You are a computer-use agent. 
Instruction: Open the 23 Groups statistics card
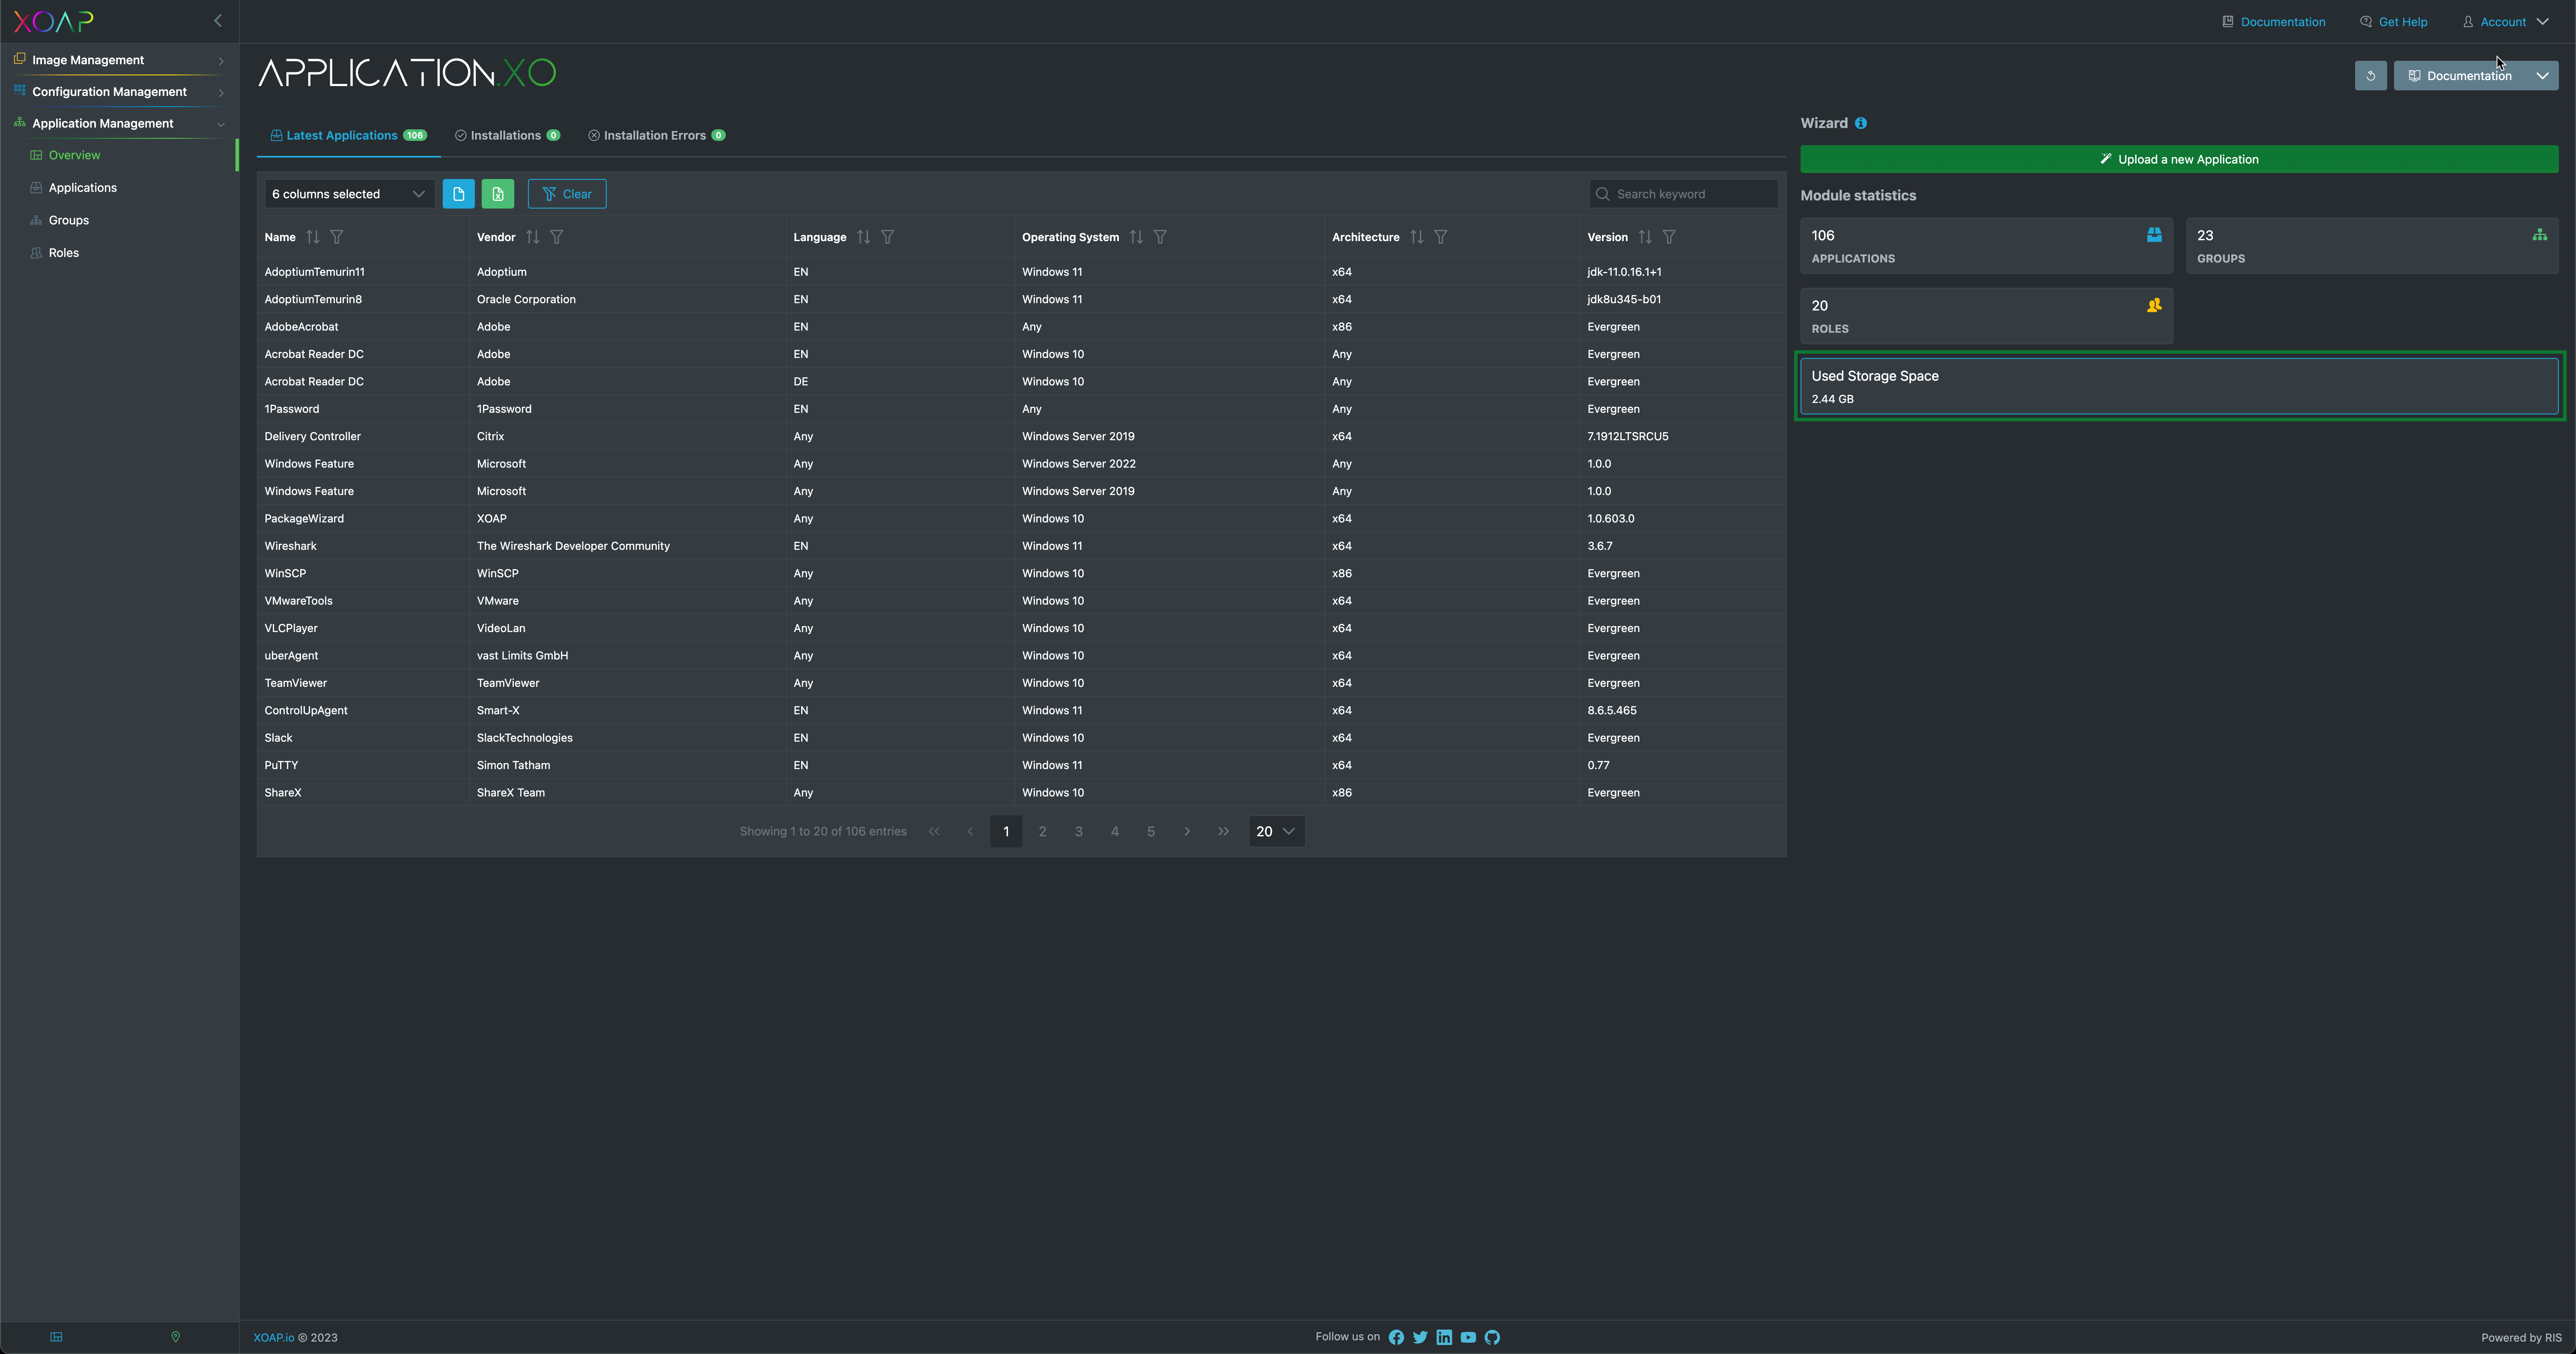coord(2372,246)
